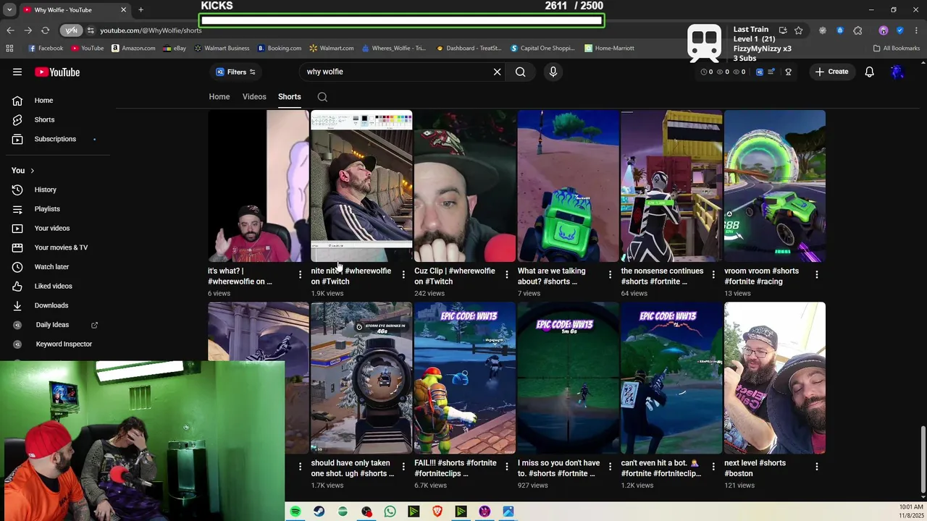The height and width of the screenshot is (521, 927).
Task: Open more options for 'the nonsense continues' short
Action: 713,275
